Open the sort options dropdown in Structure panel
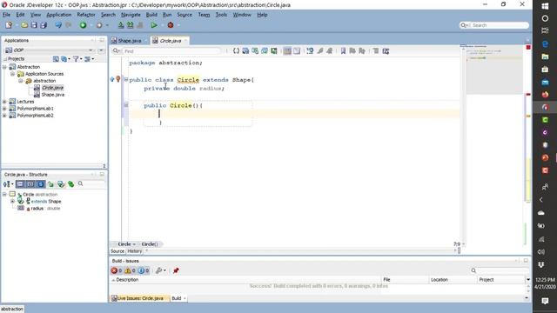 8,183
